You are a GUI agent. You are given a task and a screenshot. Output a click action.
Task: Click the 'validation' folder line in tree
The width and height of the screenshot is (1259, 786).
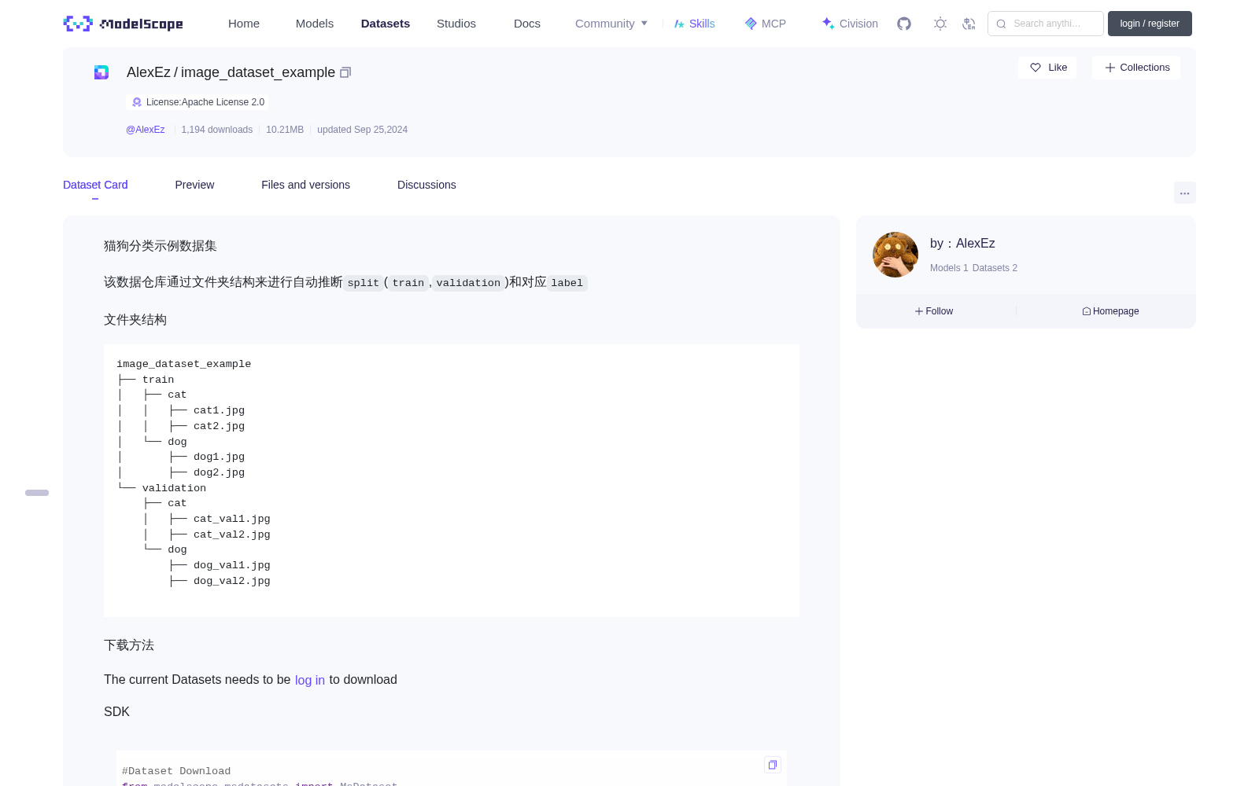point(174,488)
